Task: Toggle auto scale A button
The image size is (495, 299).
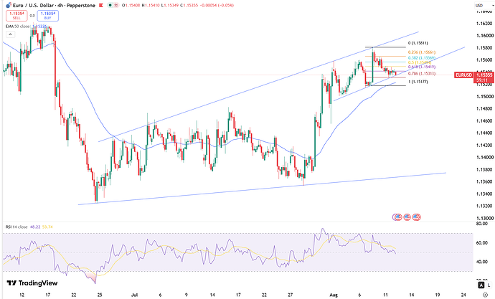Action: [x=481, y=285]
